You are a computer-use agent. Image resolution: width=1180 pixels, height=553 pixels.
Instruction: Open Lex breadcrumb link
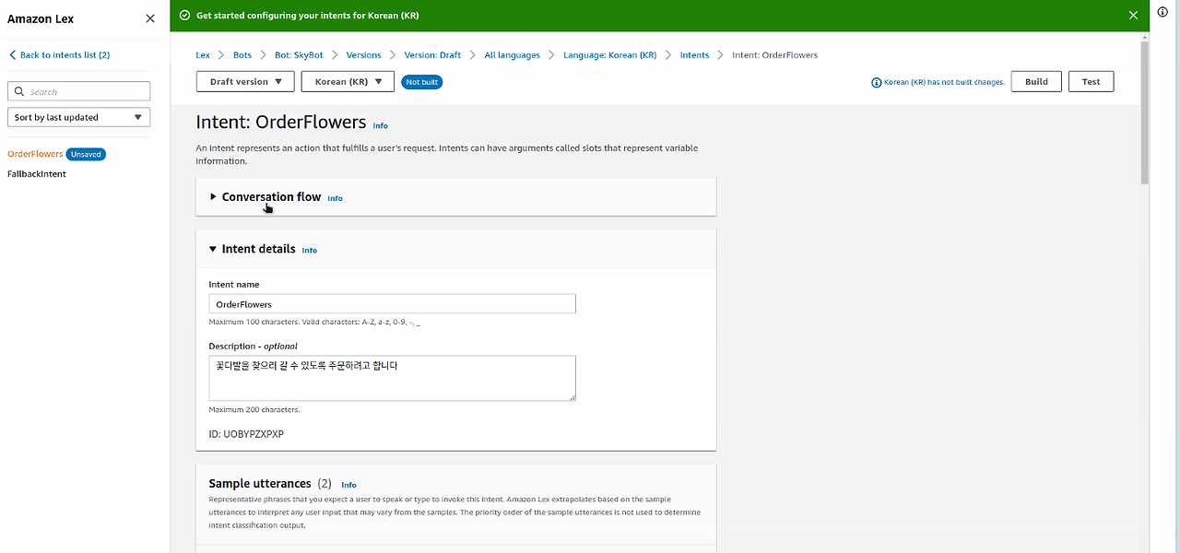click(203, 55)
